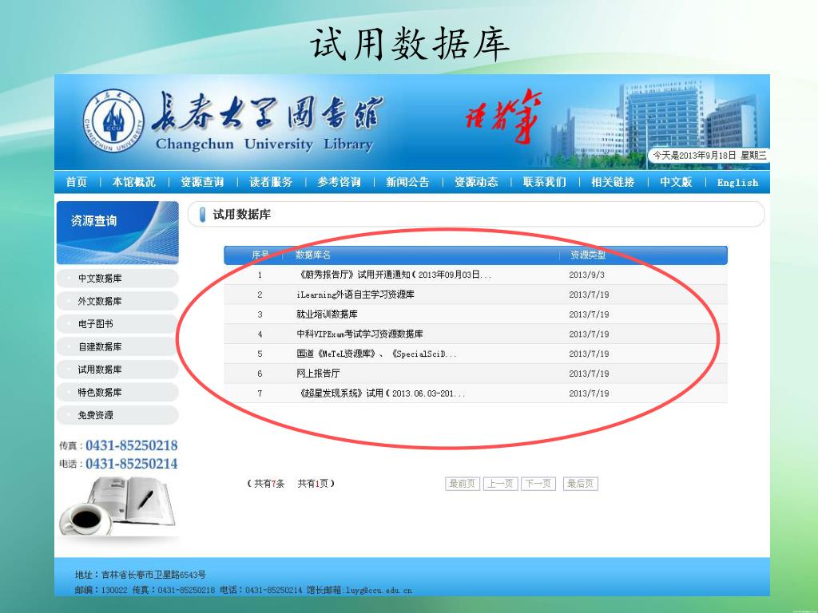The width and height of the screenshot is (818, 613).
Task: Open 网上报告厅 entry
Action: [x=318, y=374]
